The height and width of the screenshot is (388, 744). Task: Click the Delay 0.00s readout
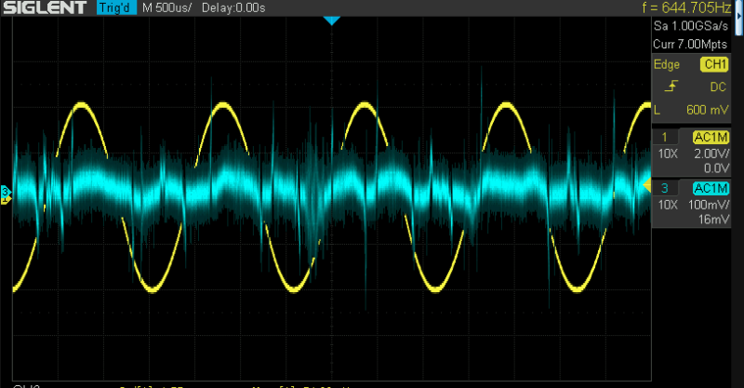(231, 7)
